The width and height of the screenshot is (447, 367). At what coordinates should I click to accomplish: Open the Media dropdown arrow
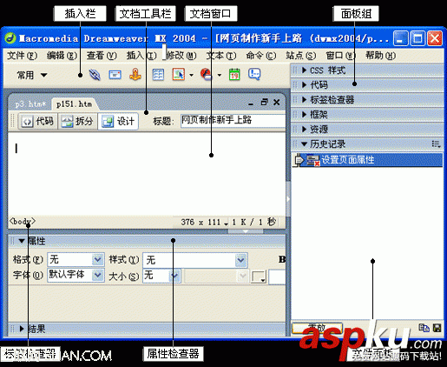(x=220, y=75)
